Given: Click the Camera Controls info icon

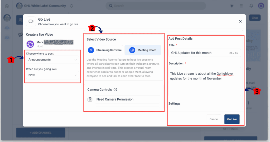Looking at the screenshot, I should [x=115, y=90].
